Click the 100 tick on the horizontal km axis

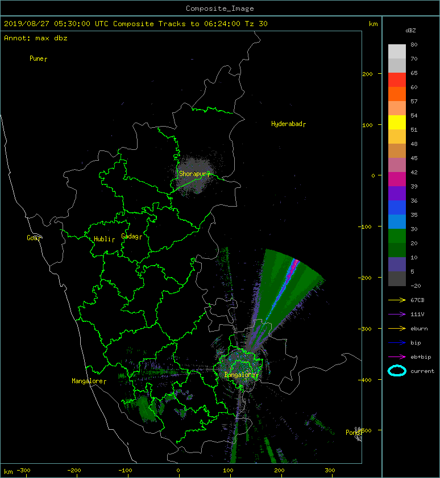[228, 471]
